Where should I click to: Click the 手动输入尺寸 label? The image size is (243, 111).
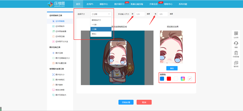tap(124, 14)
